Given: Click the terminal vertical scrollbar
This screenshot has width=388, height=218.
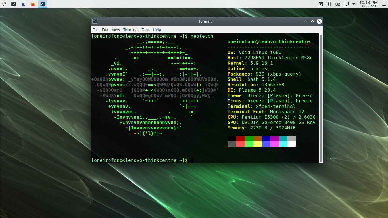Looking at the screenshot, I should (x=321, y=98).
